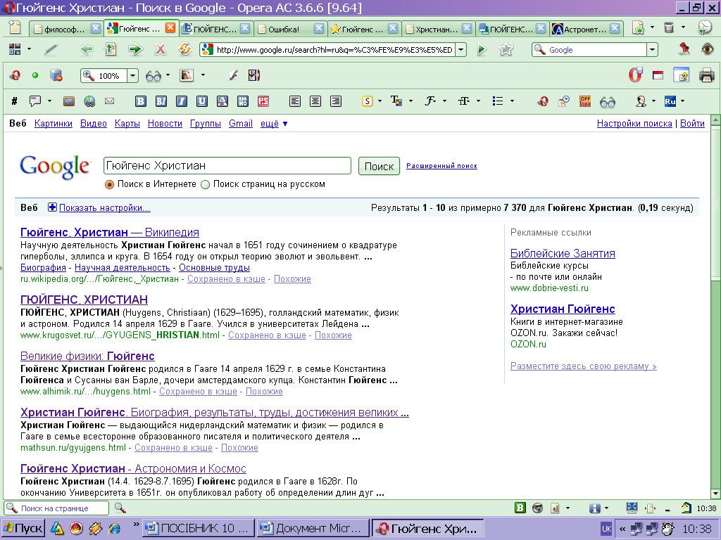
Task: Switch to 'ПОСІБНИК 10' Word taskbar window
Action: coord(198,529)
